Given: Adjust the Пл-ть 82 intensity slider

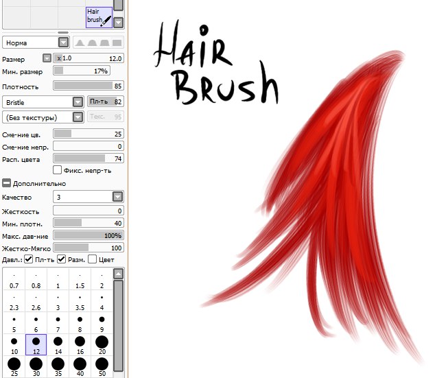Looking at the screenshot, I should pyautogui.click(x=106, y=102).
